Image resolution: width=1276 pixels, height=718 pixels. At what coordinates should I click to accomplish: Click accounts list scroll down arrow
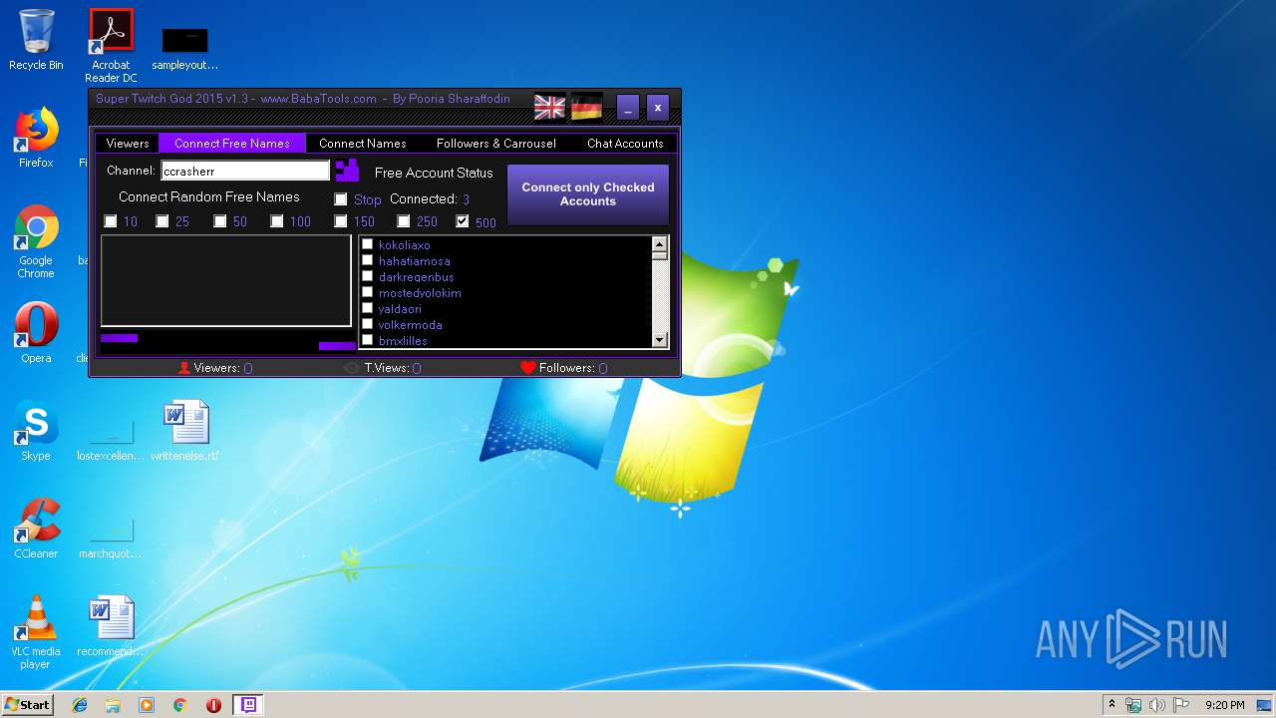point(659,340)
